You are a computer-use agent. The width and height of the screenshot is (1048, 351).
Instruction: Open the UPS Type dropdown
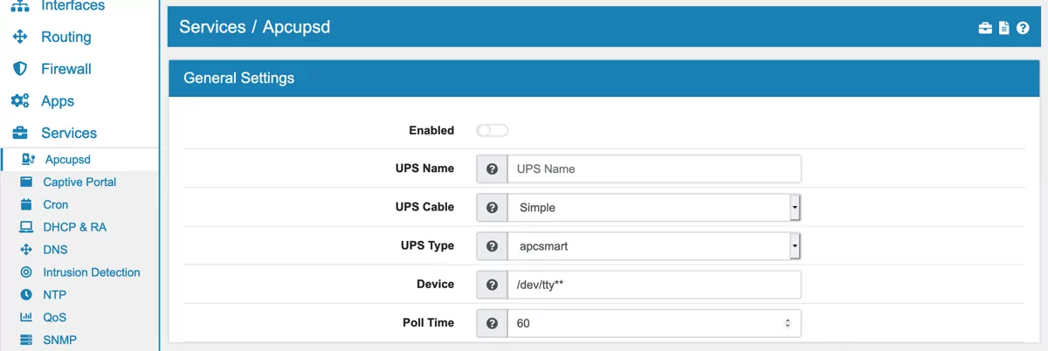click(x=654, y=245)
